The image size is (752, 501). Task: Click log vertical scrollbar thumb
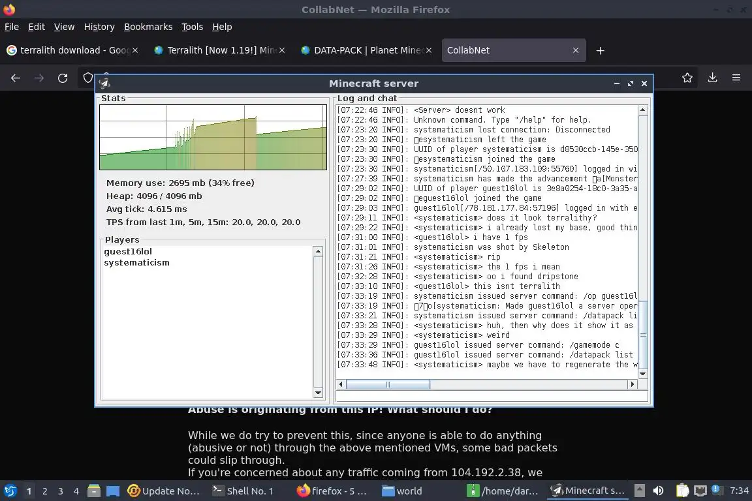(x=643, y=335)
